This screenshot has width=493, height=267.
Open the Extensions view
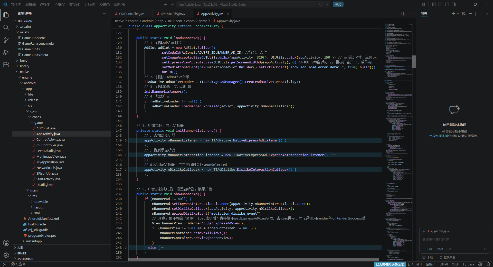[6, 65]
